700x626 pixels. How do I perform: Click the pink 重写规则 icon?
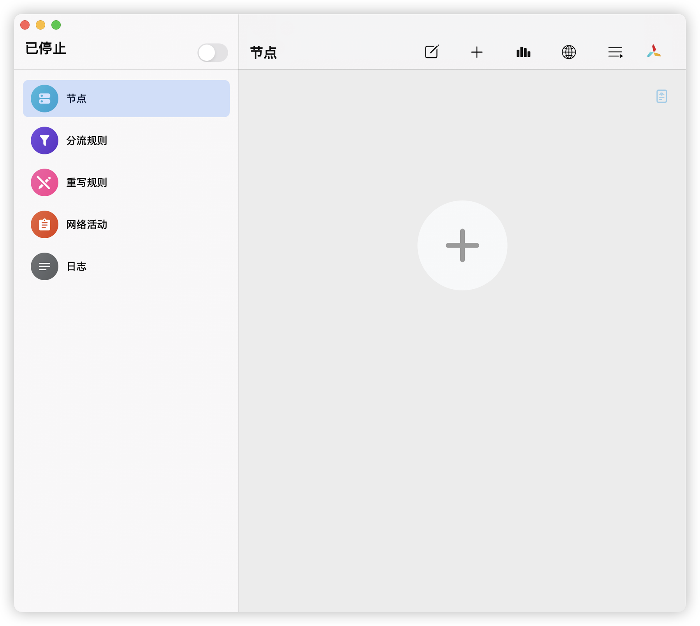[x=44, y=183]
